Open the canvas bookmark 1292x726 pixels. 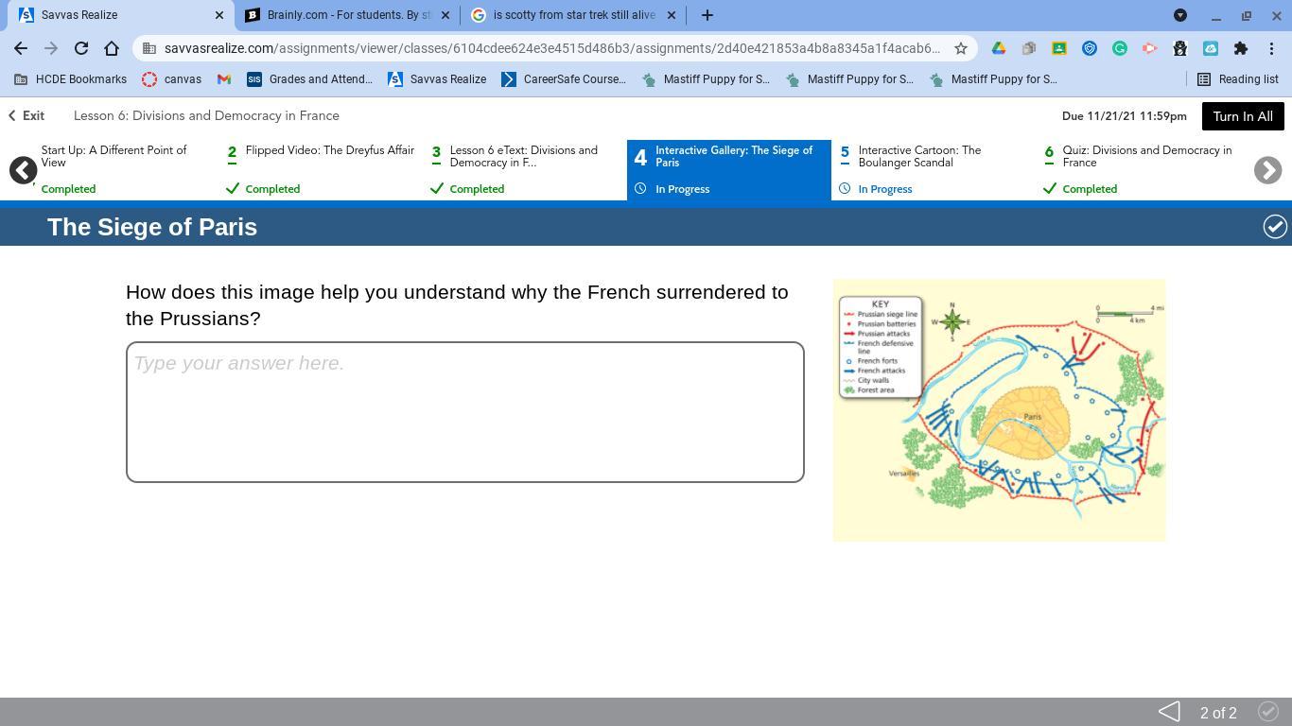[x=171, y=79]
